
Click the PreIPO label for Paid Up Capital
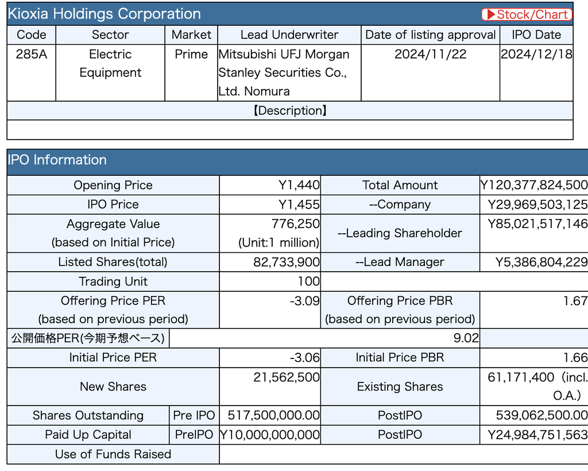tap(194, 435)
